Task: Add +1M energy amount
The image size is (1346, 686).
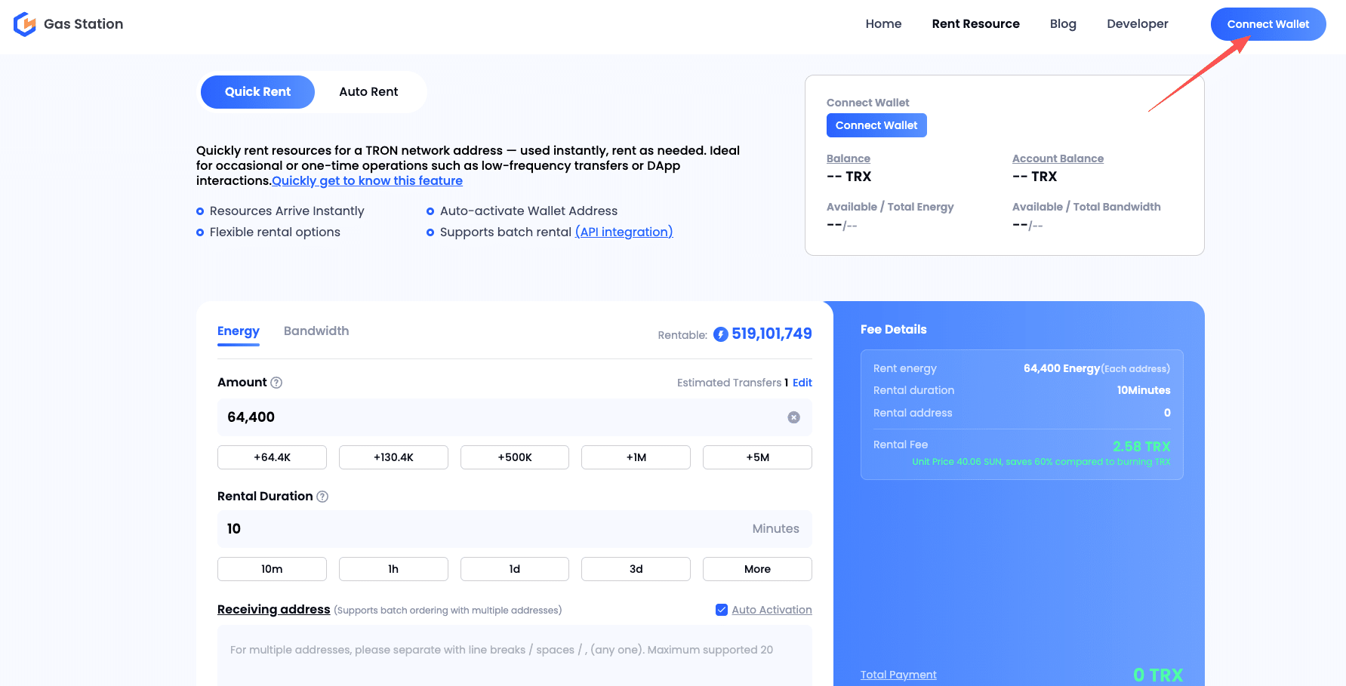Action: click(636, 457)
